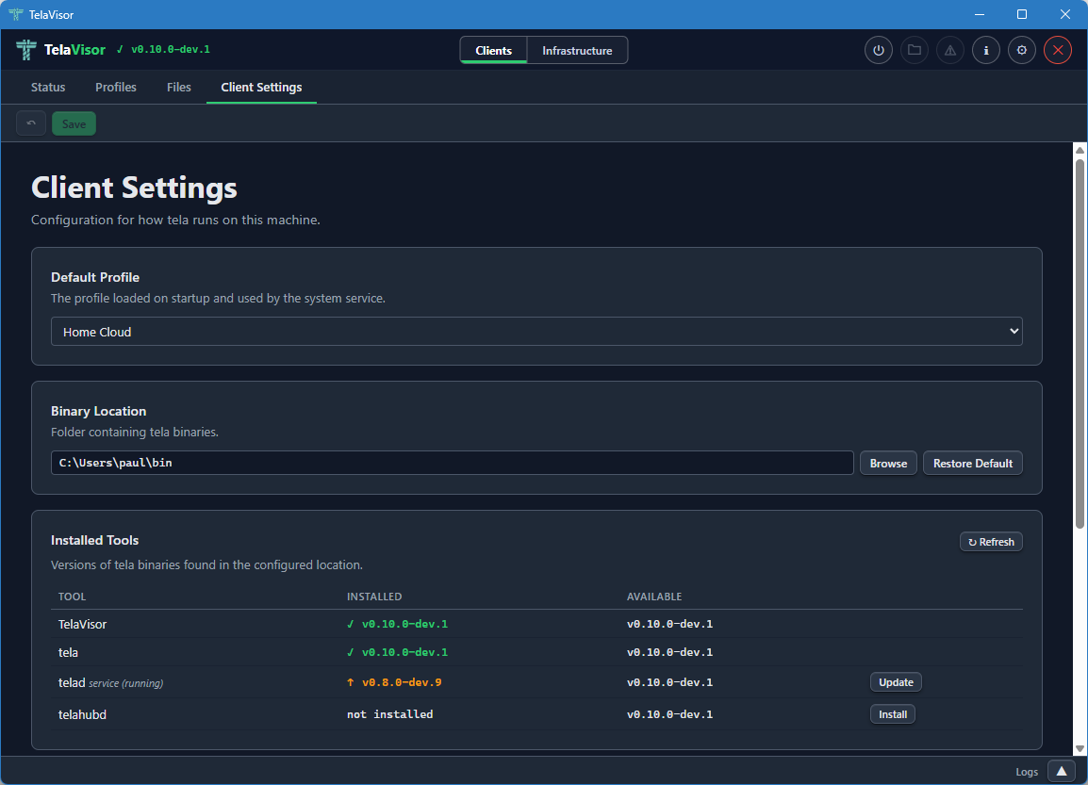Expand the Logs panel

[1061, 771]
